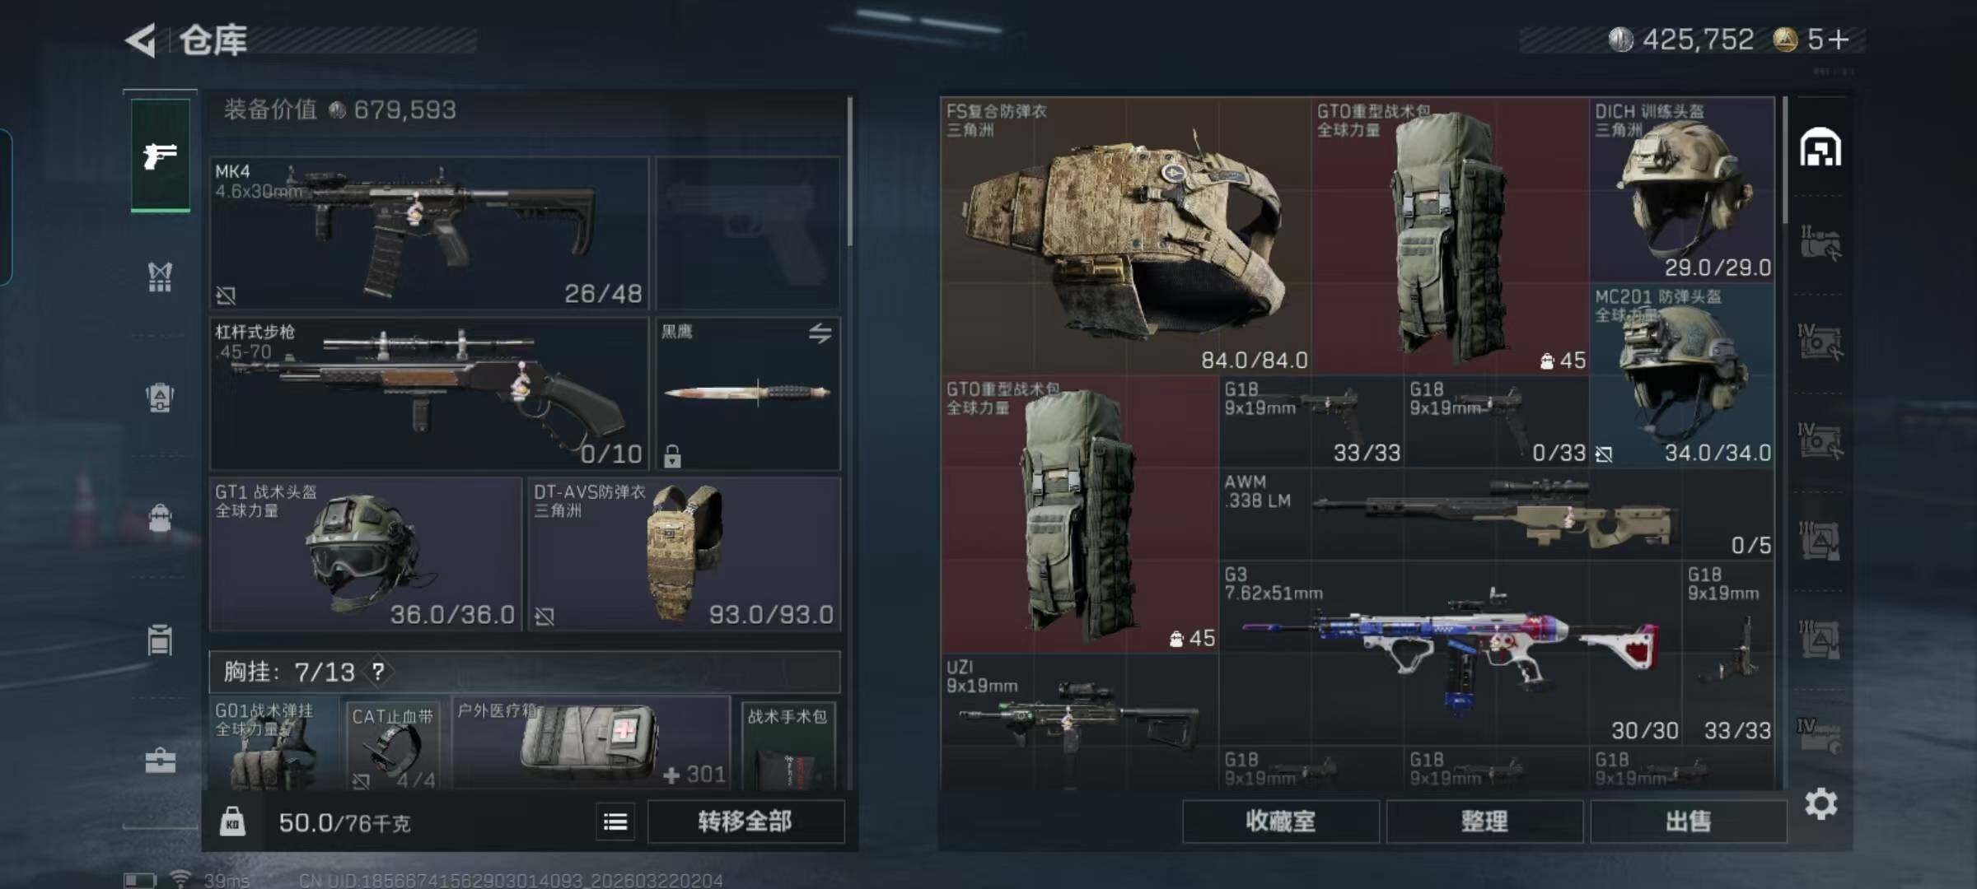Click the 出售 sell button
The image size is (1977, 889).
[1689, 821]
